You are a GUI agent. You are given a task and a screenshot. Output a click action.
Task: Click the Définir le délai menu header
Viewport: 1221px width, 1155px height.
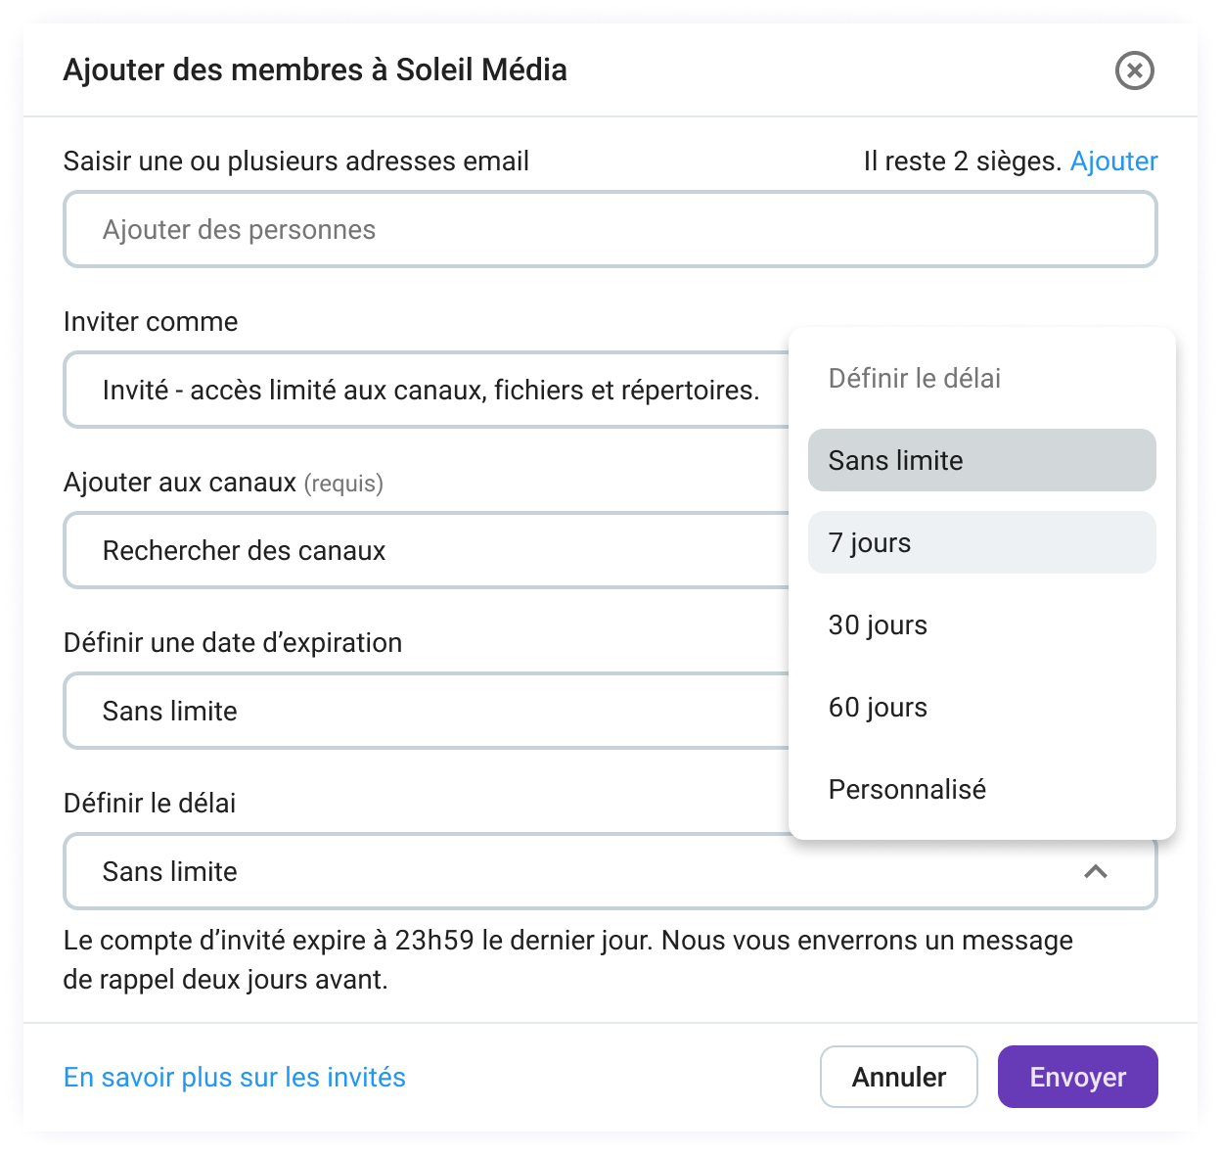click(914, 379)
